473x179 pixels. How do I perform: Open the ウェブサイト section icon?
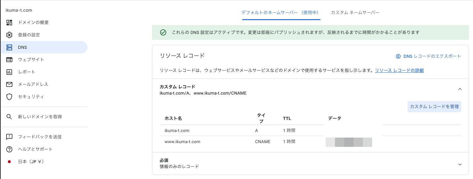[9, 59]
